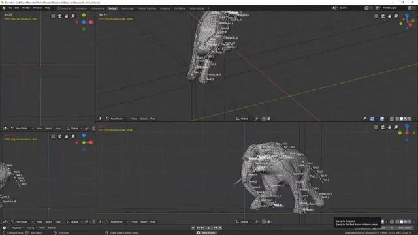Click Anim Player in the status bar

pyautogui.click(x=206, y=233)
